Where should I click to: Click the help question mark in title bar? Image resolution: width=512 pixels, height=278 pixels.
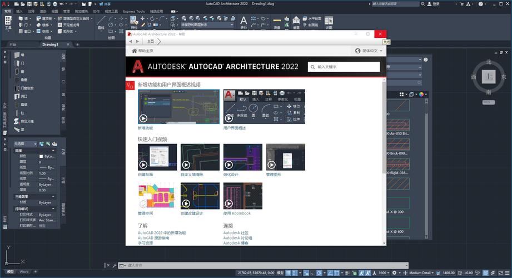click(481, 4)
